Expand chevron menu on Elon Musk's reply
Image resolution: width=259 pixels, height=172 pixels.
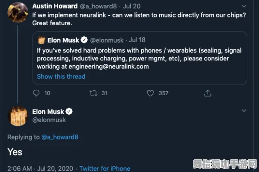[244, 110]
